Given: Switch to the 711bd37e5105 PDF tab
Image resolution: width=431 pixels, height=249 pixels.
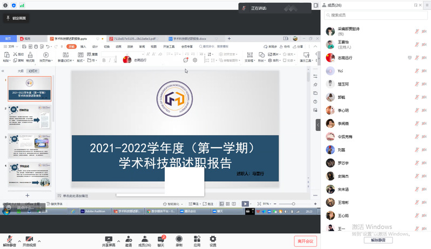Looking at the screenshot, I should click(x=135, y=39).
